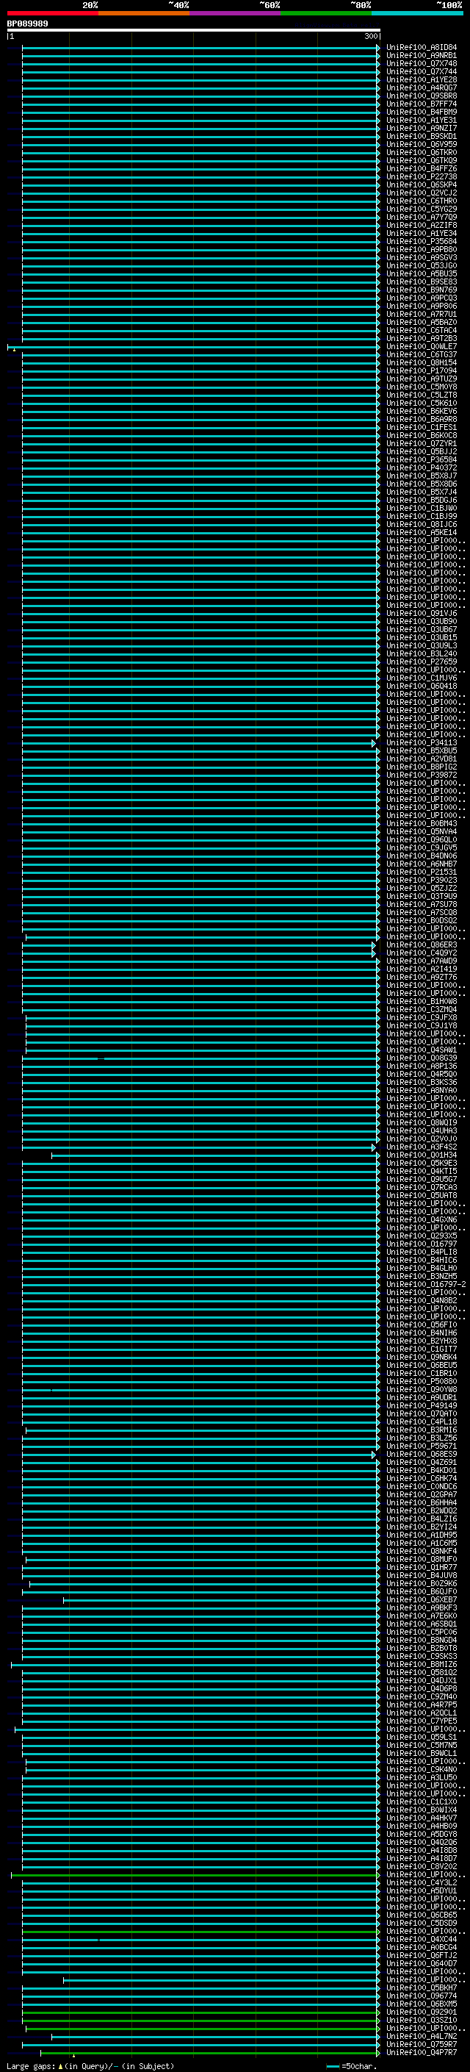Select the UniRef100_Q7ZYR1 label

[421, 444]
